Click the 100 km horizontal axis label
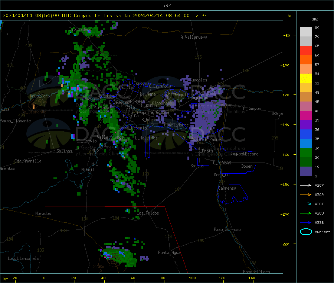Viewport: 334px width, 283px height. tap(192, 278)
